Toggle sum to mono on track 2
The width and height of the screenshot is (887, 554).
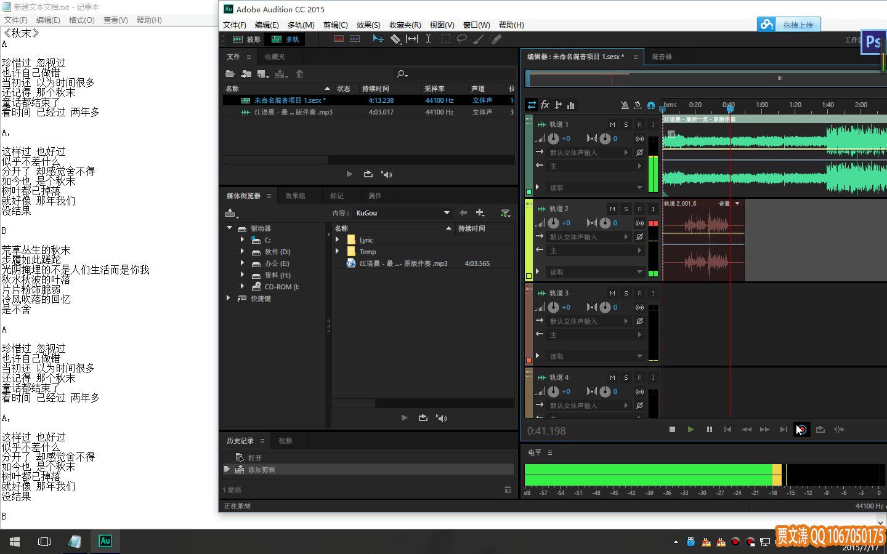pyautogui.click(x=639, y=223)
